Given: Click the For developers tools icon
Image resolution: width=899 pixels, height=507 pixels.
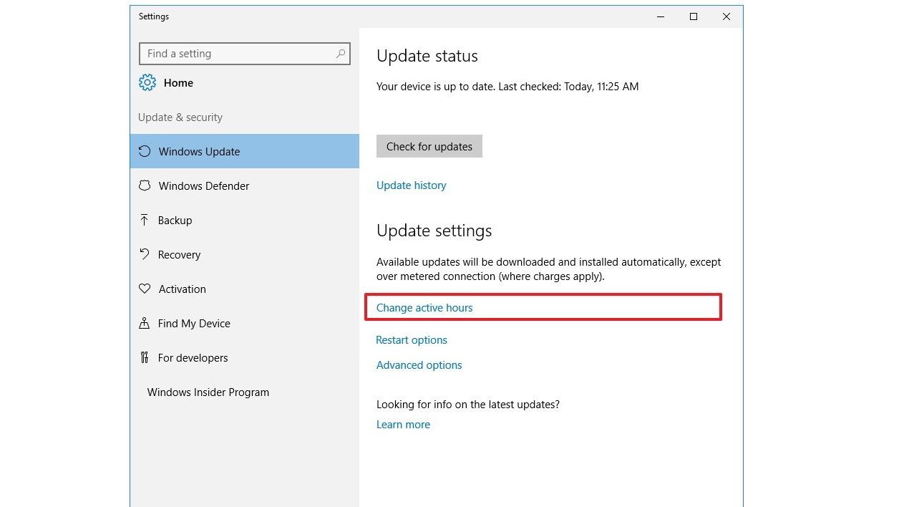Looking at the screenshot, I should 145,357.
